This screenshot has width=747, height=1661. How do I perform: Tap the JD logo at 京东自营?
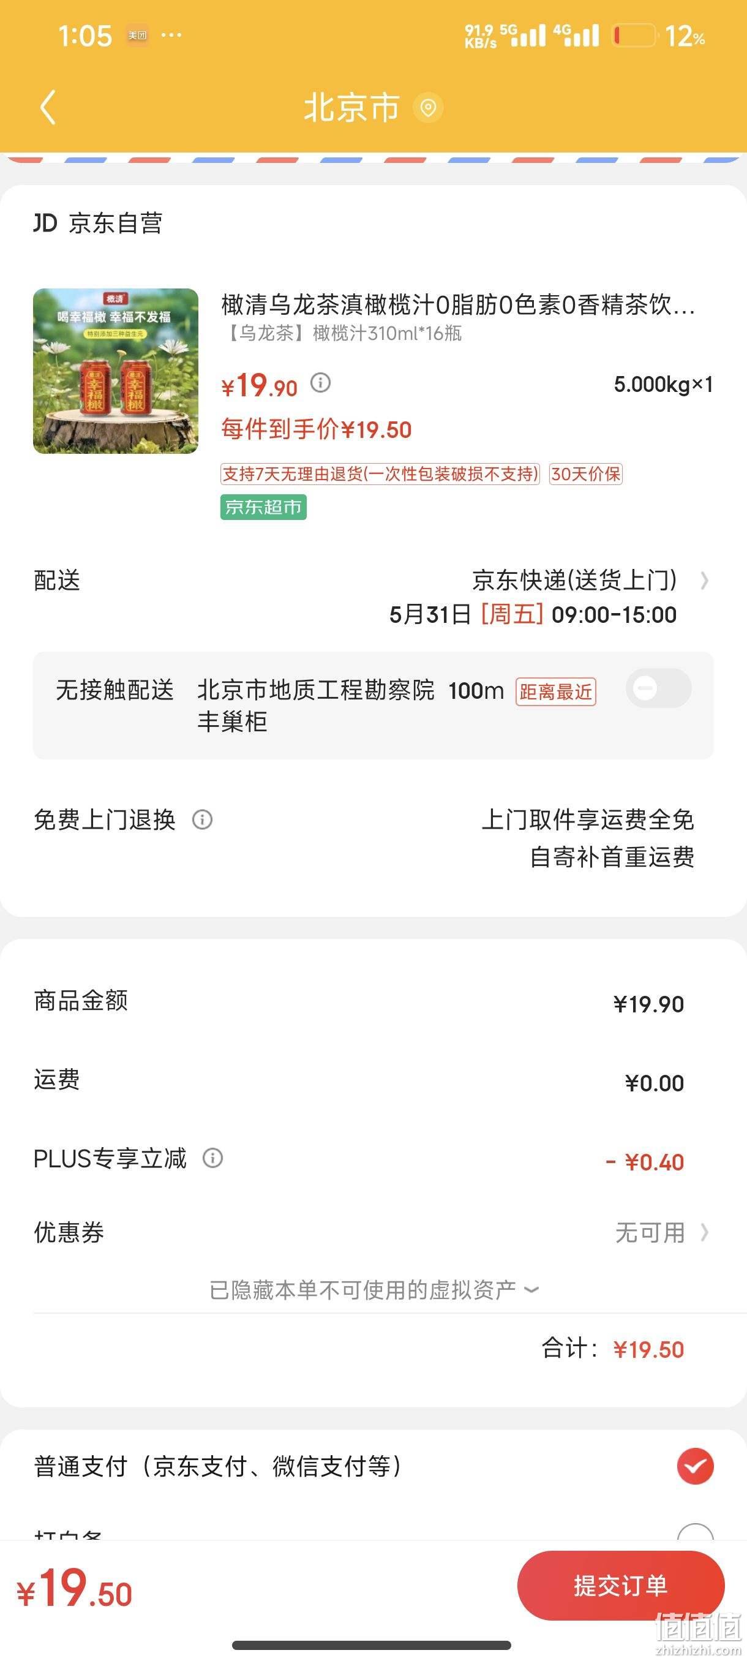(45, 223)
